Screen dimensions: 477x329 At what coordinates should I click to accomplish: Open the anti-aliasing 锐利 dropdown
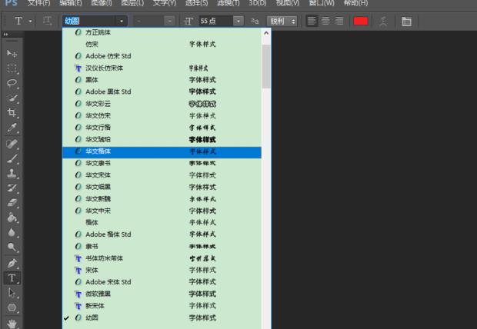pos(282,21)
